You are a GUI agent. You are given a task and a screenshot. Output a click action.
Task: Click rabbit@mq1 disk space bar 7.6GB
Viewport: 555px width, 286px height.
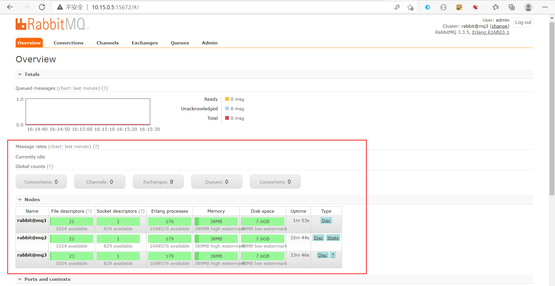[x=263, y=221]
